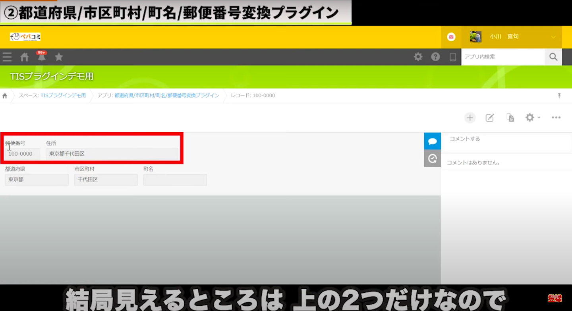Open the 都道府県/市区町村/町名/郵便番号変換プラグイン app link
The image size is (572, 311).
pos(166,96)
